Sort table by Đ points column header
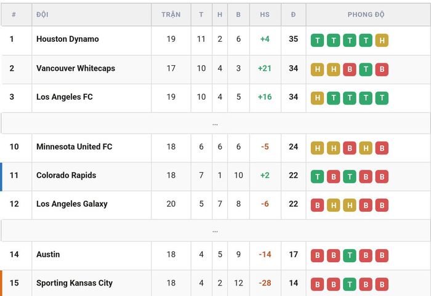The width and height of the screenshot is (431, 296). (x=293, y=15)
